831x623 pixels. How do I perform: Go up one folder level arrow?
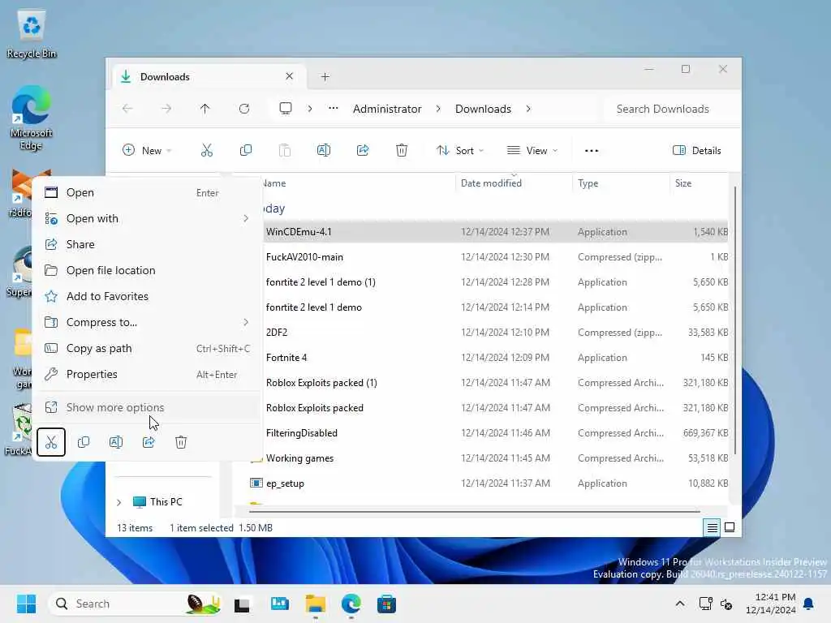205,109
